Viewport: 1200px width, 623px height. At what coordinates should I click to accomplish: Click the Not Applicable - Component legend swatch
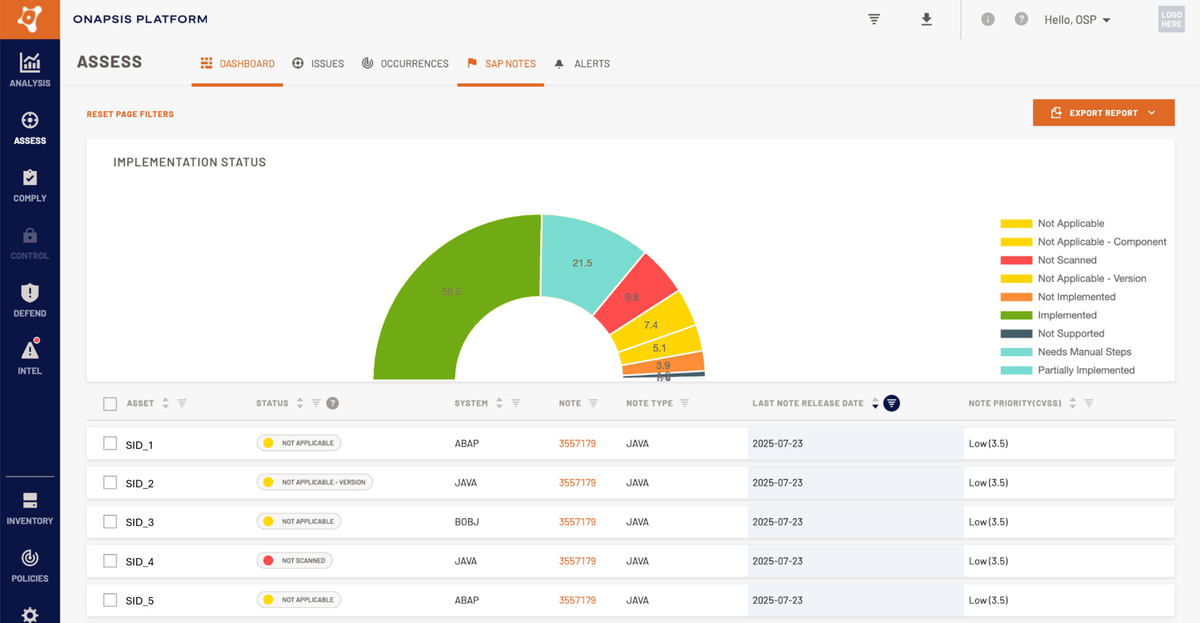[x=1016, y=242]
